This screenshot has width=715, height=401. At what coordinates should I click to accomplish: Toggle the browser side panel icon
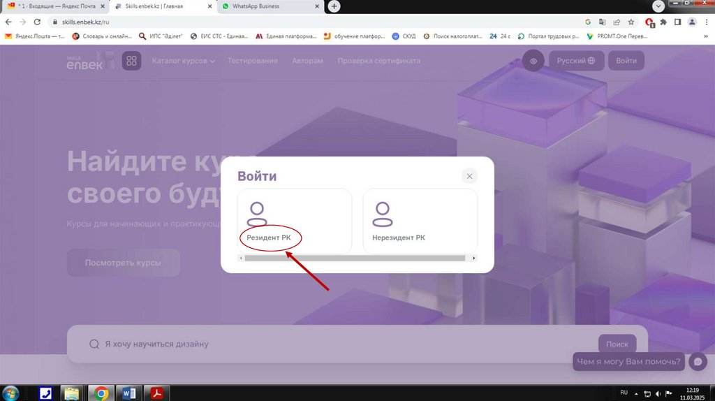click(x=677, y=22)
